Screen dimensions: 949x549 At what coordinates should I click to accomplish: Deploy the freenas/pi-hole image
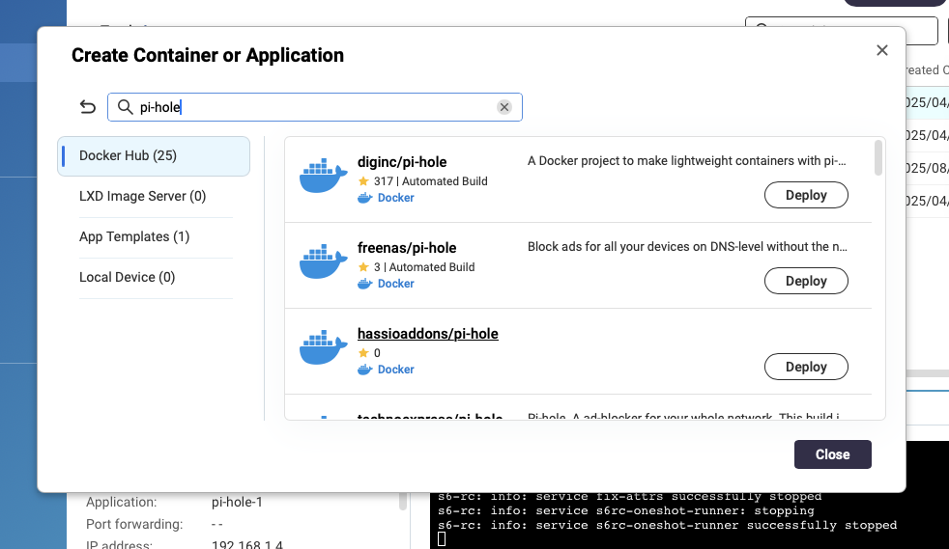click(x=806, y=281)
